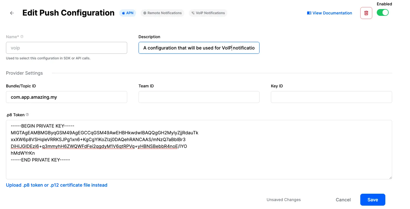The height and width of the screenshot is (209, 410).
Task: Click the Key ID input field
Action: (331, 97)
